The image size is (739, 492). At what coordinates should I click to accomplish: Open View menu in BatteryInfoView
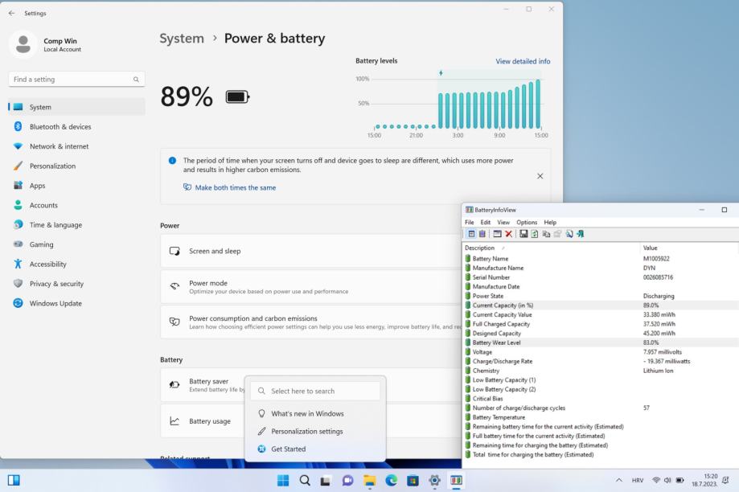503,222
